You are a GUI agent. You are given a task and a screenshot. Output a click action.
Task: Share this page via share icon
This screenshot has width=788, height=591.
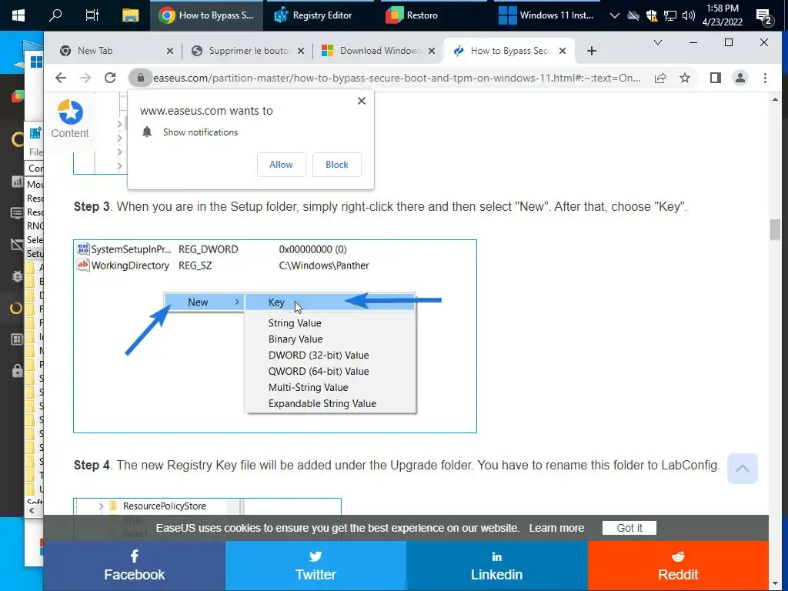659,78
